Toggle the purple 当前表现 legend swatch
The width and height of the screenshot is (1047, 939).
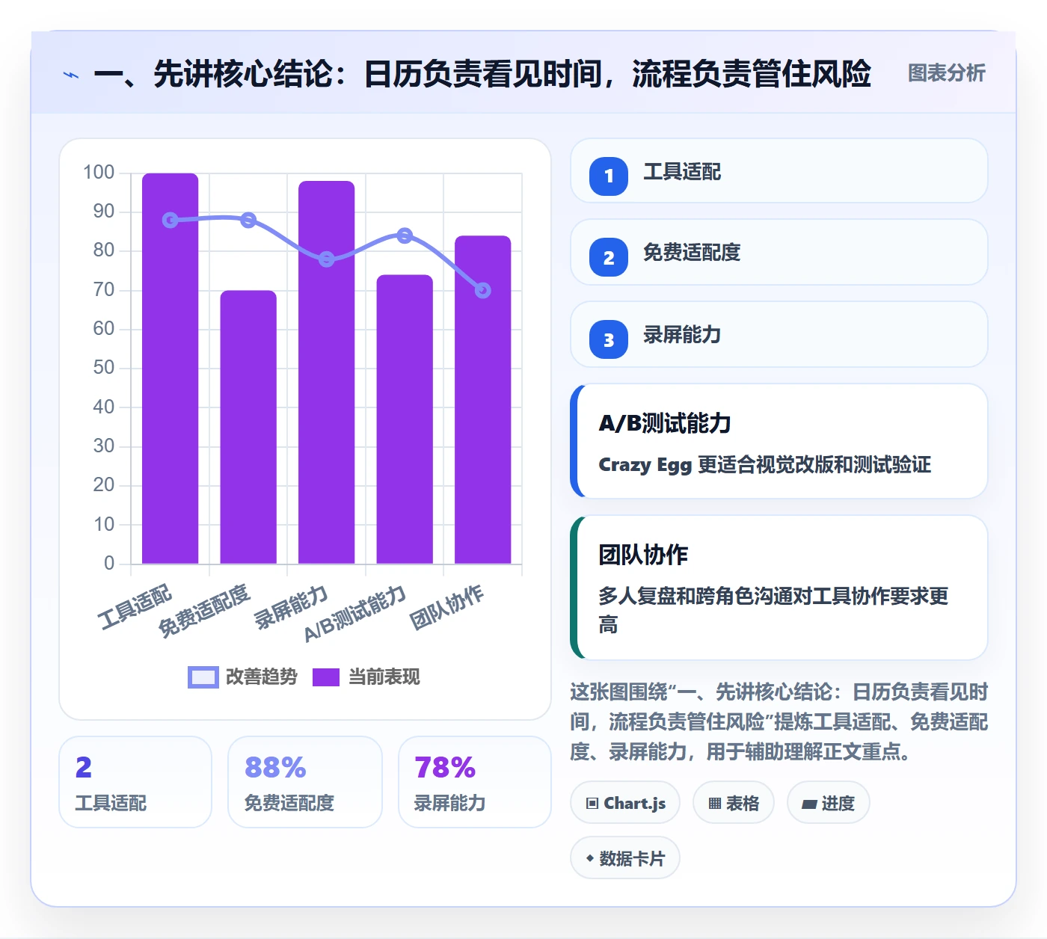pos(325,677)
